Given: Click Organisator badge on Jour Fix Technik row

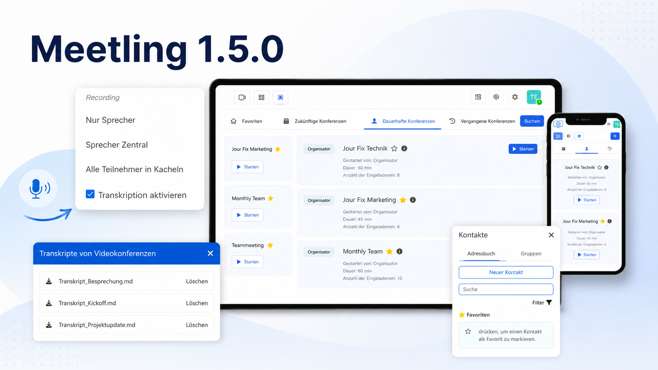Looking at the screenshot, I should pos(319,149).
